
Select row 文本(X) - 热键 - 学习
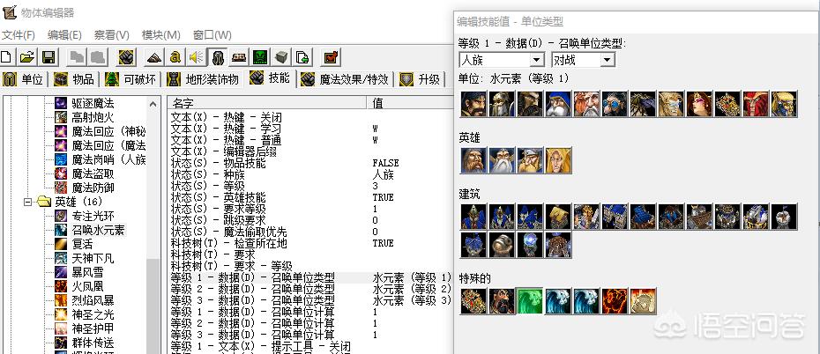pos(310,129)
